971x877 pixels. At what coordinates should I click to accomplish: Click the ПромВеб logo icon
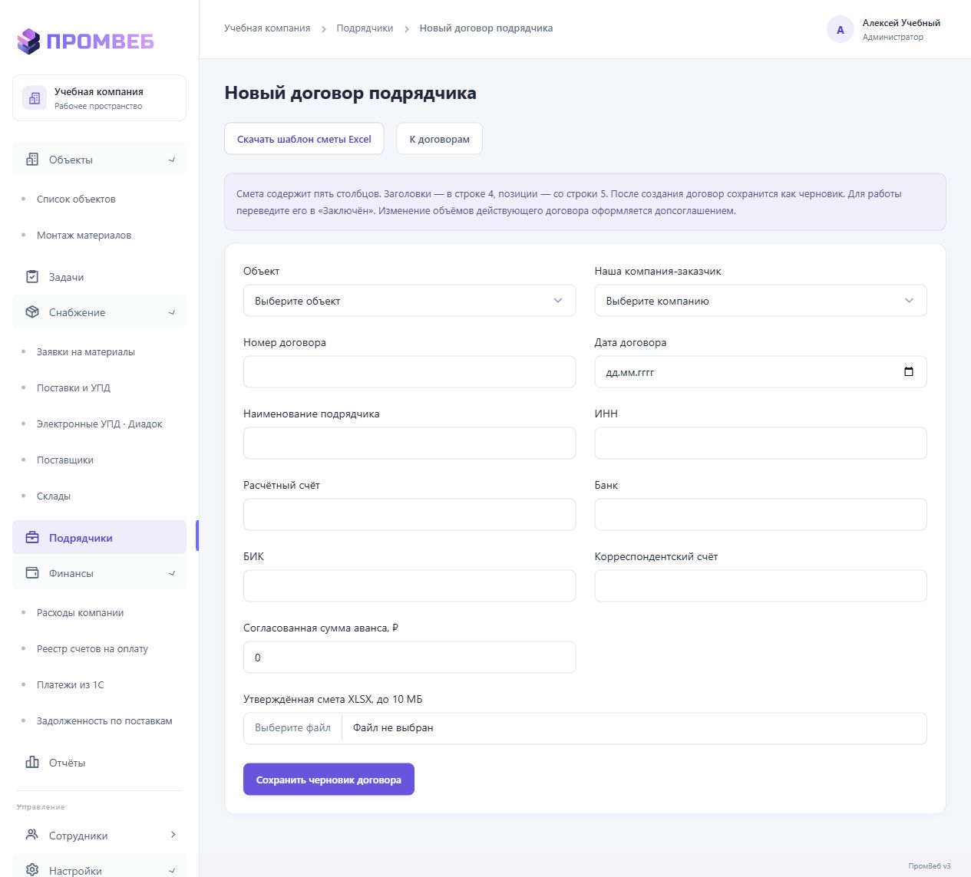click(28, 41)
